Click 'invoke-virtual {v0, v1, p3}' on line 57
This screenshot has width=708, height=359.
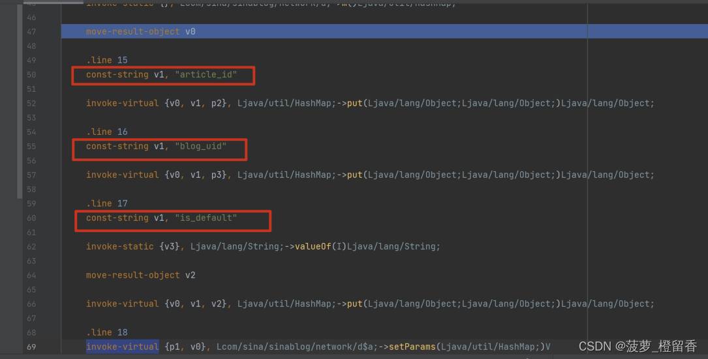tap(157, 175)
